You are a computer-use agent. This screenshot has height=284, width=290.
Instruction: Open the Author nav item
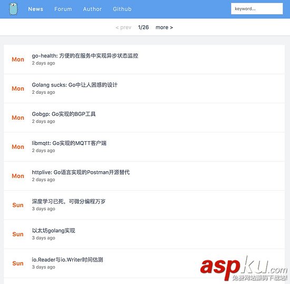pyautogui.click(x=92, y=9)
